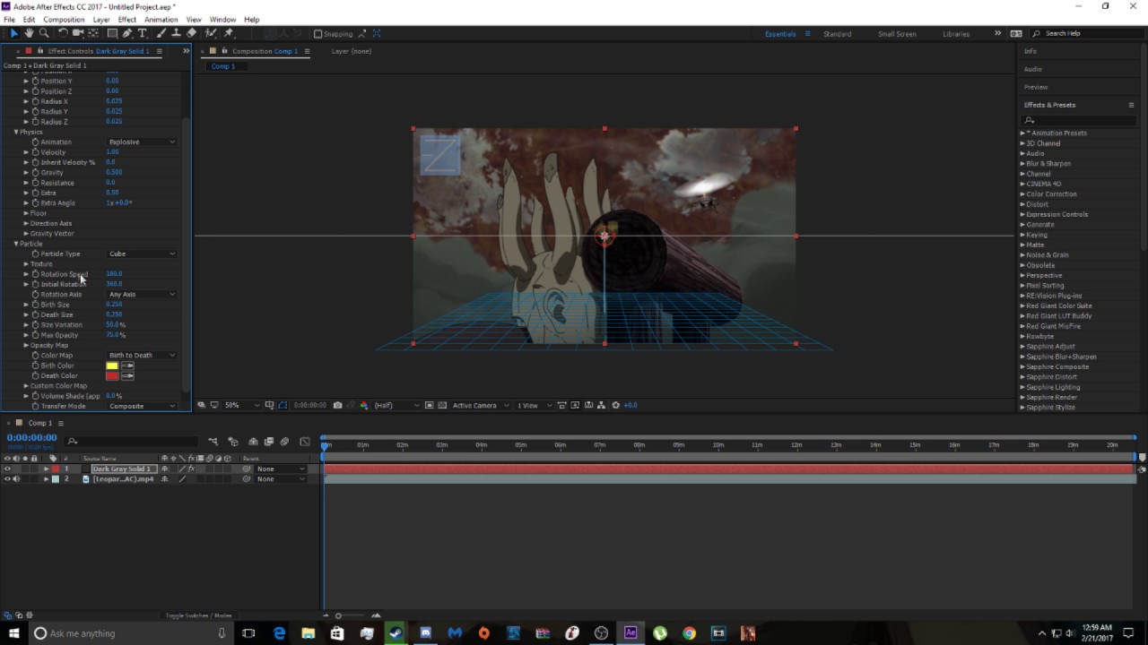1148x645 pixels.
Task: Open Microsoft Edge from the taskbar
Action: [279, 633]
